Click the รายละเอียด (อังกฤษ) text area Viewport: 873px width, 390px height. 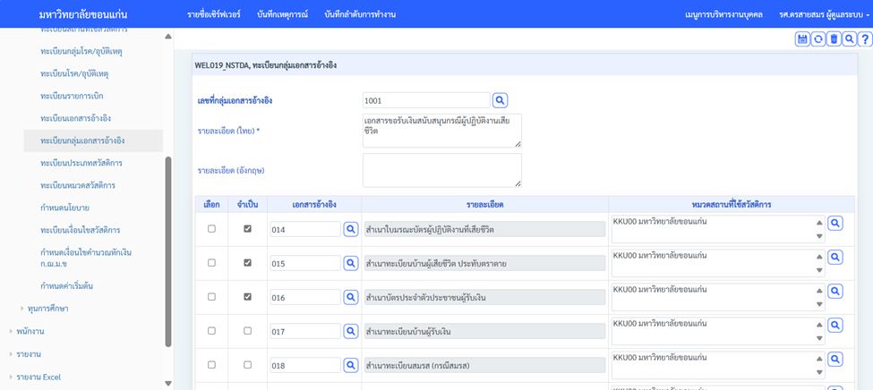[x=441, y=170]
